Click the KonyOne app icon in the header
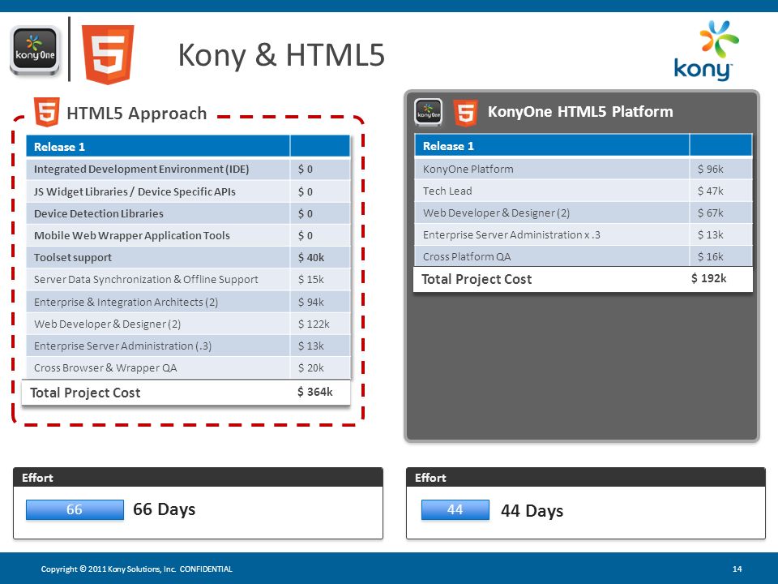This screenshot has width=778, height=584. [x=35, y=52]
